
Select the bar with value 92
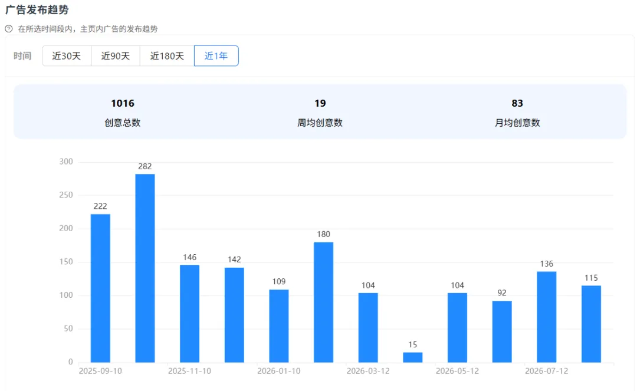[502, 331]
